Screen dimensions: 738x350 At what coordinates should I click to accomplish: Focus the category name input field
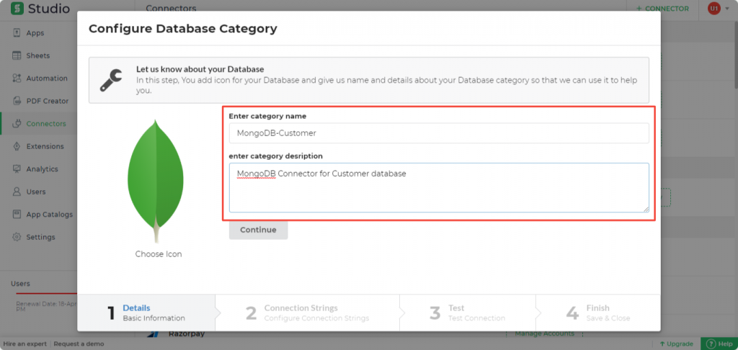point(438,133)
